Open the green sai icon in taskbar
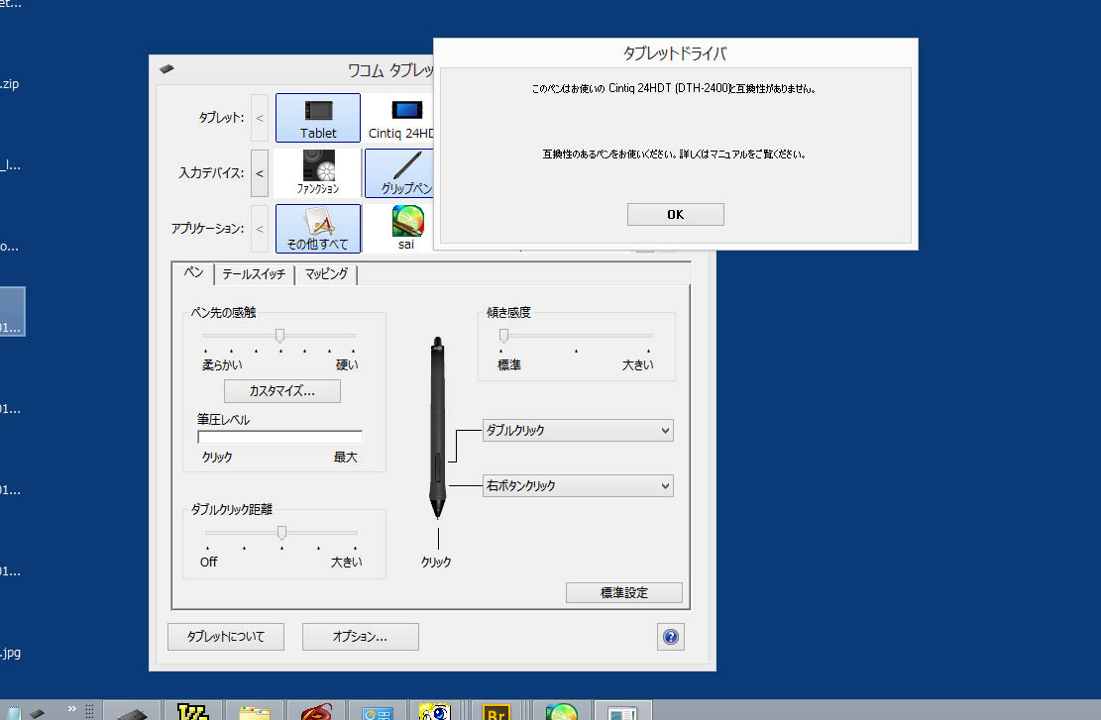 [x=561, y=711]
